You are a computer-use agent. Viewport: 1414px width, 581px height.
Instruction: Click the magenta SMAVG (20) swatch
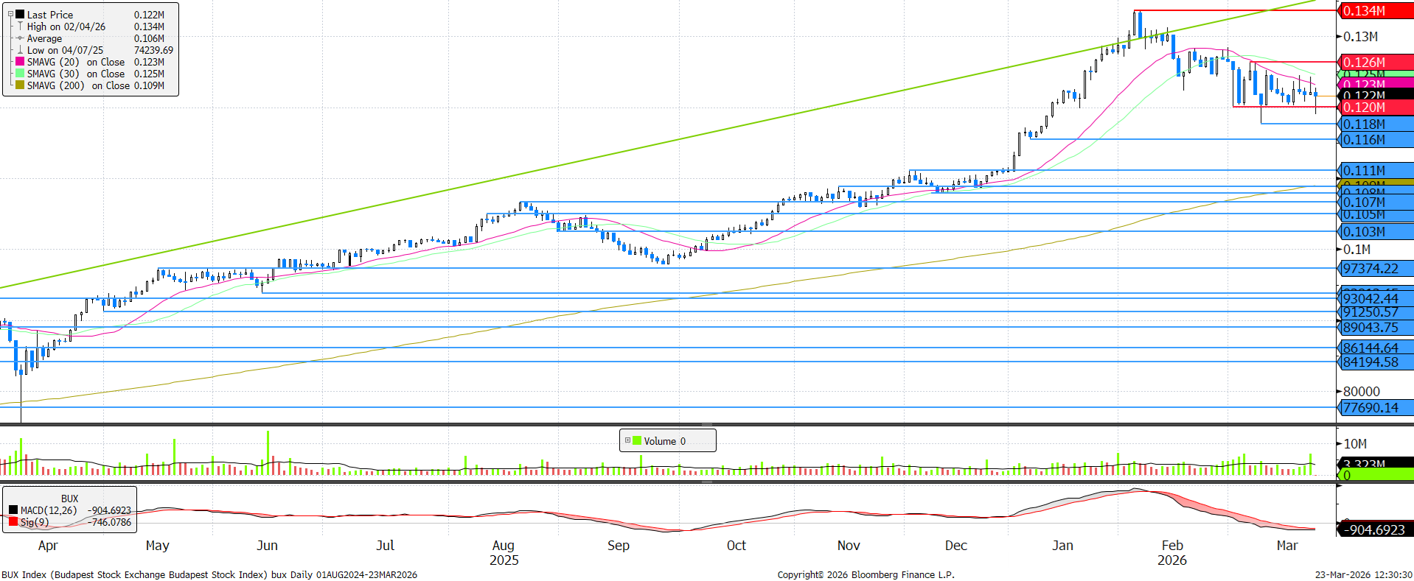pos(20,62)
